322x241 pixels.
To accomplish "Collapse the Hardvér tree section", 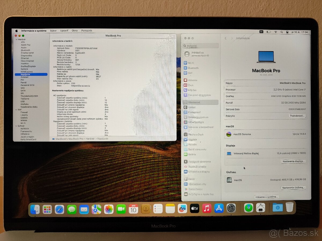I will [16, 39].
